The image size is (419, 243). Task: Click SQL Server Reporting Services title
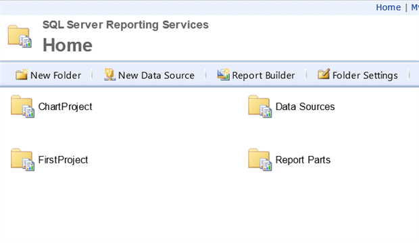(126, 25)
